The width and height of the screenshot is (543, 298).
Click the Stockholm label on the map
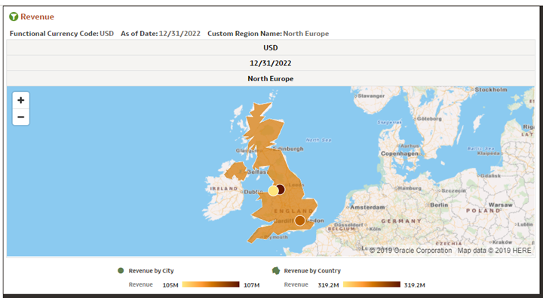(x=491, y=90)
